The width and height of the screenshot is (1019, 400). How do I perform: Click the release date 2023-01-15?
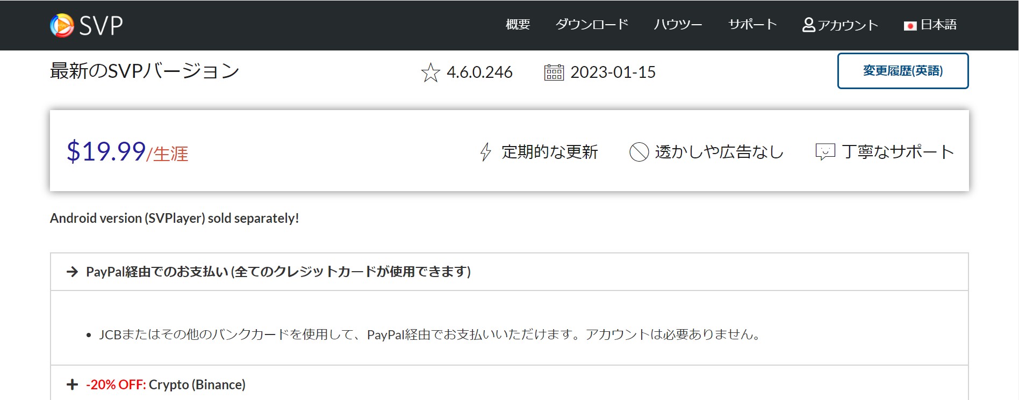tap(613, 72)
